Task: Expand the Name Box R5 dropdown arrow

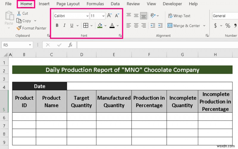Action: 30,45
